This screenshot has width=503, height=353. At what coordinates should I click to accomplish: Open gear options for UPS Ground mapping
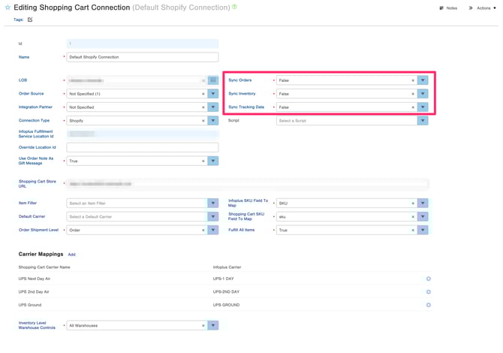[x=429, y=305]
